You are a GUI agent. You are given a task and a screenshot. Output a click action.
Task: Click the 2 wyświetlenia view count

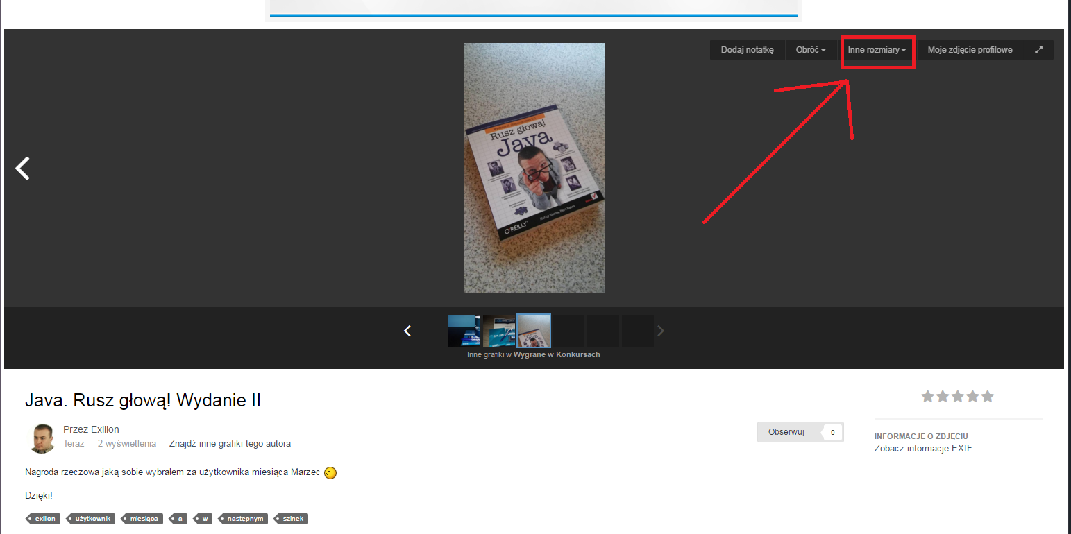point(127,444)
